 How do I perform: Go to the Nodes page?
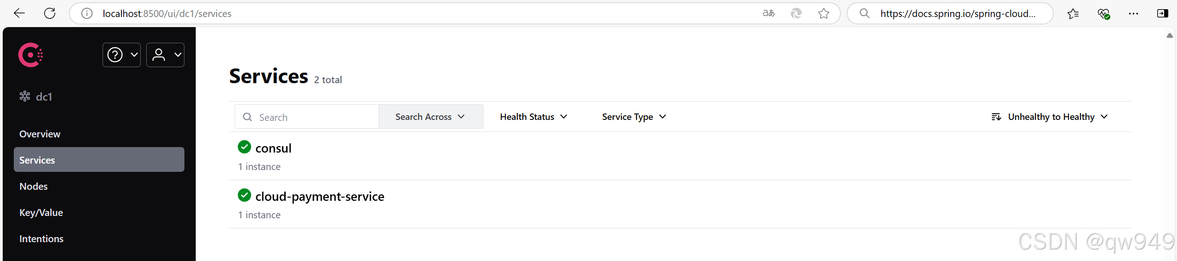coord(34,186)
